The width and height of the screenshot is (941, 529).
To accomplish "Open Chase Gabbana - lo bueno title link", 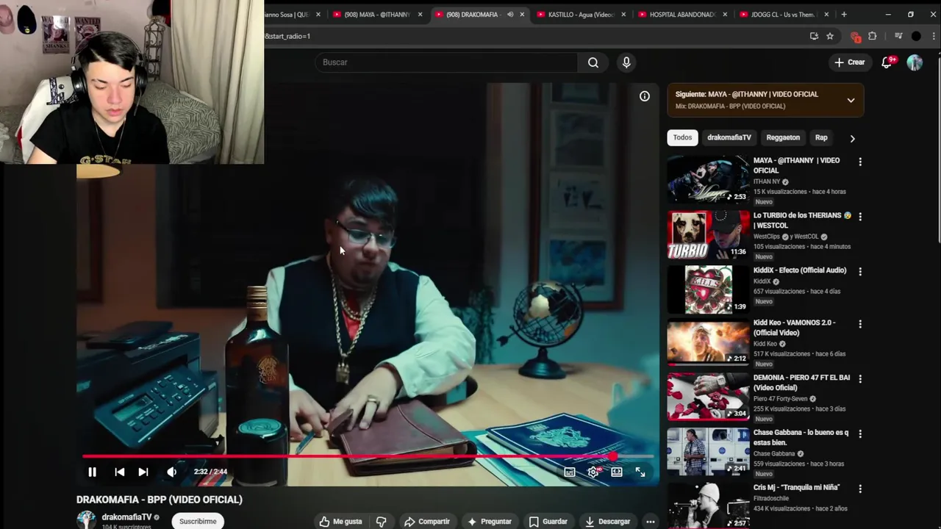I will click(801, 437).
